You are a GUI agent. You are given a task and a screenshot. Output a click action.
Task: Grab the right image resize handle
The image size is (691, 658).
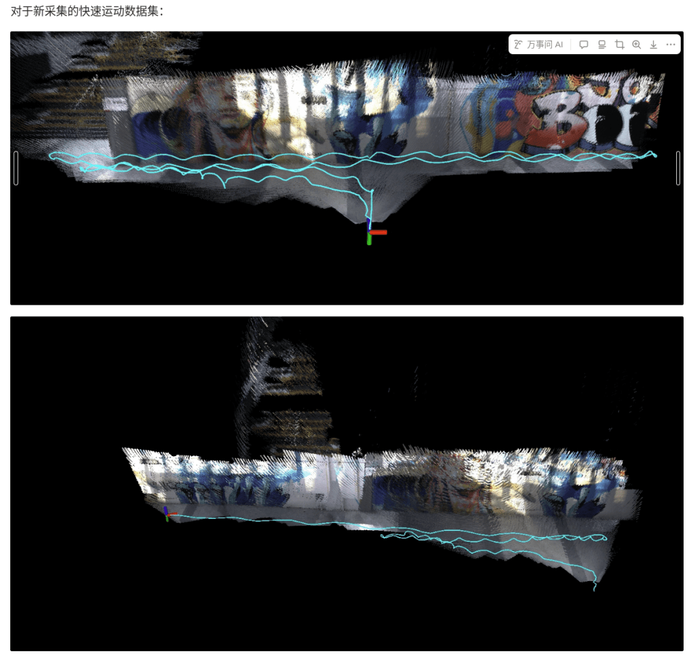click(x=678, y=168)
